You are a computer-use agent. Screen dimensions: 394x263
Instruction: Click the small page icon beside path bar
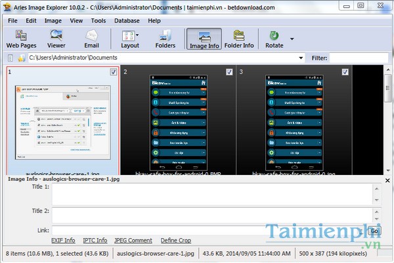[x=11, y=58]
